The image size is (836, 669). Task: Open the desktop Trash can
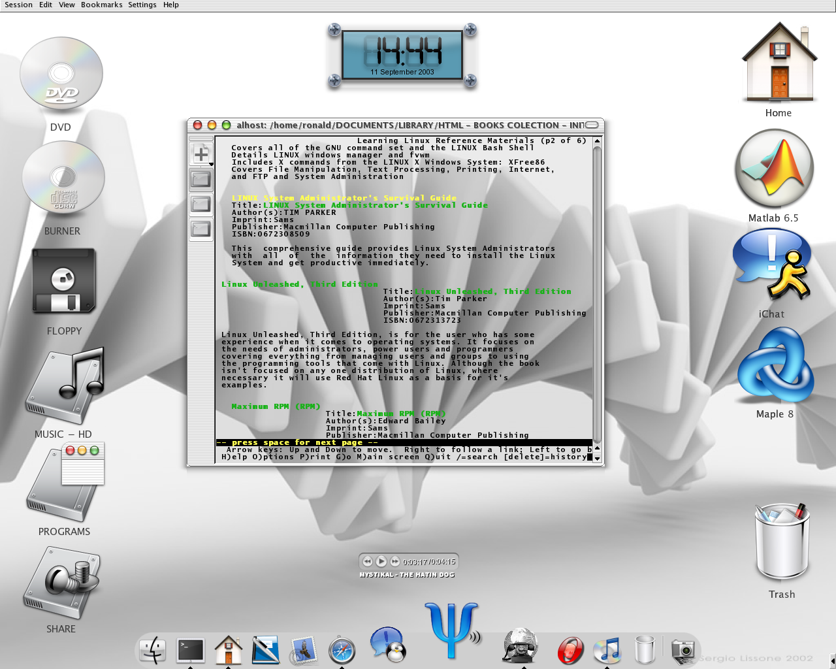(782, 542)
